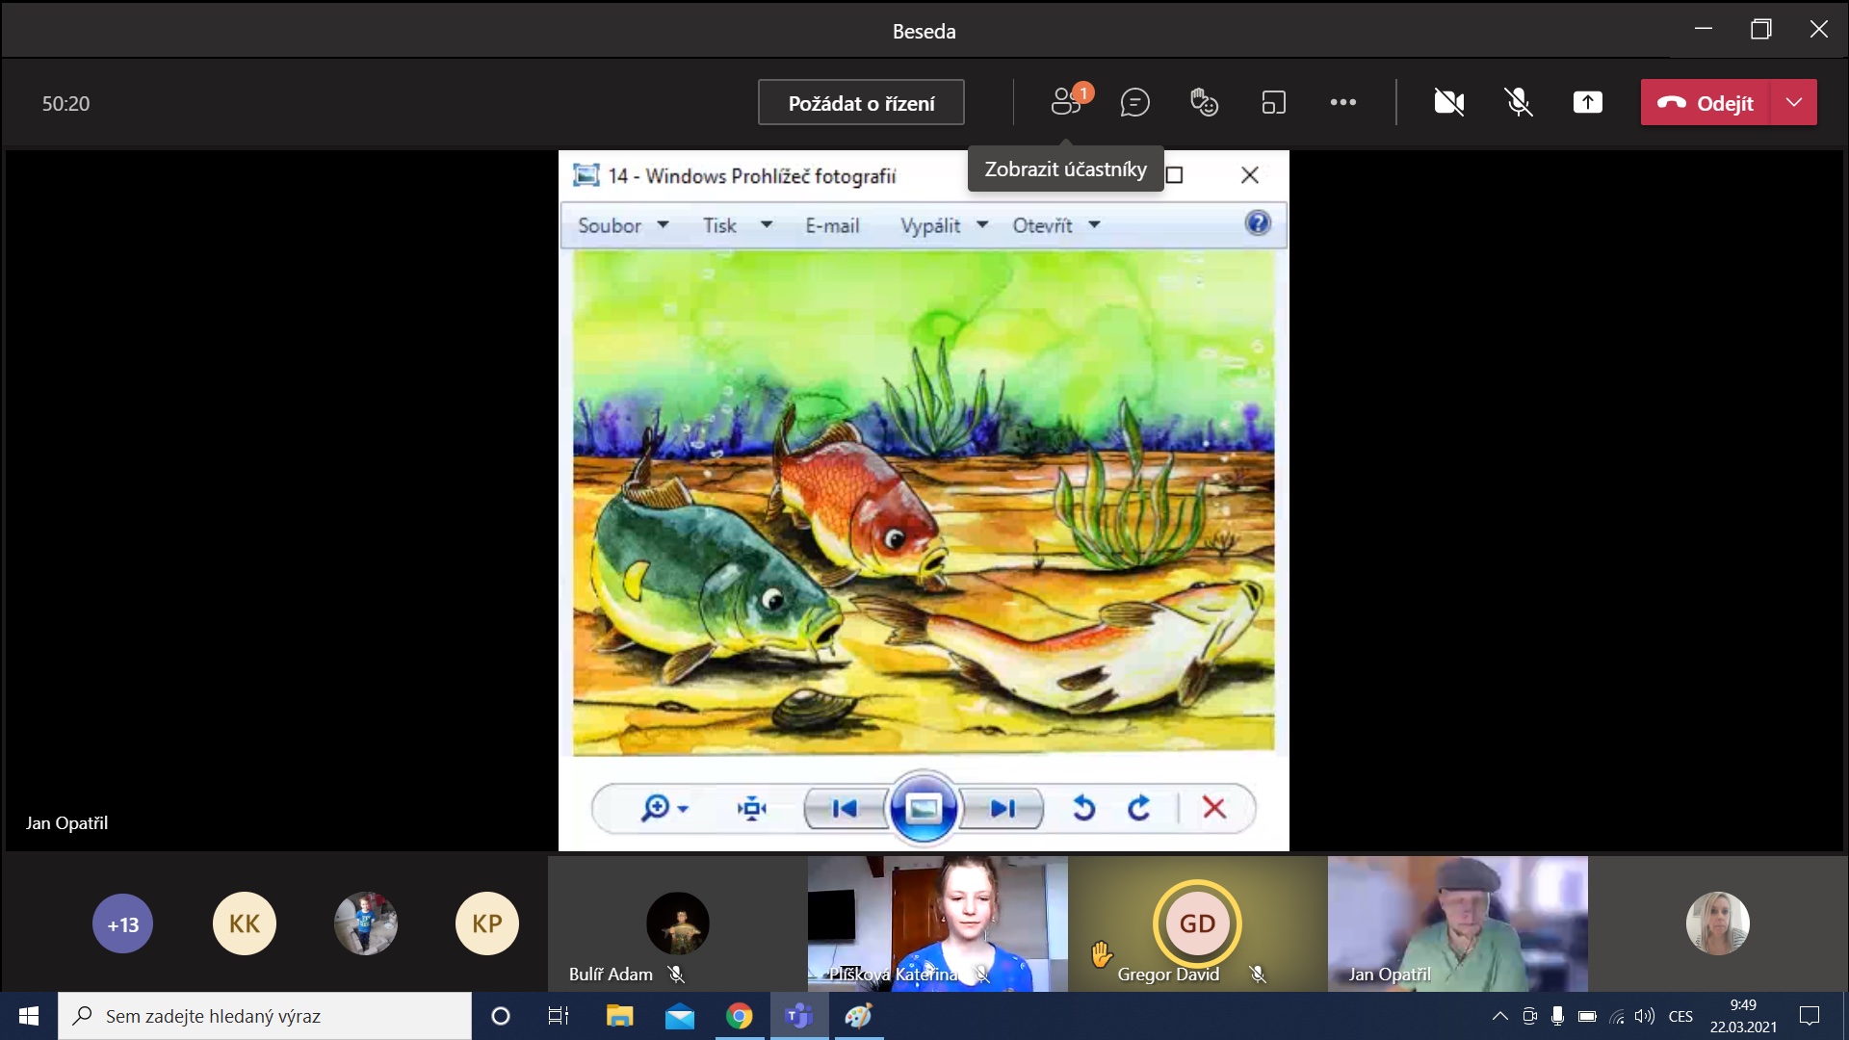Open more actions ellipsis menu
The height and width of the screenshot is (1040, 1849).
[x=1342, y=102]
